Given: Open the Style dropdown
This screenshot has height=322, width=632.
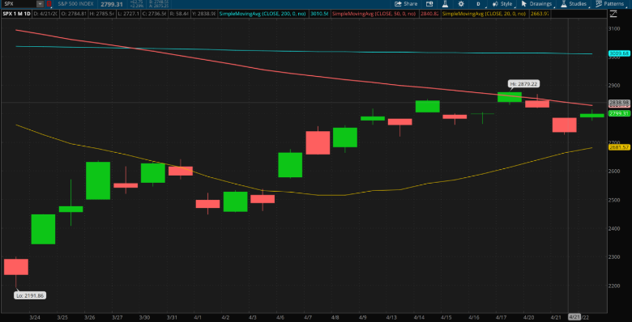Looking at the screenshot, I should pyautogui.click(x=502, y=3).
